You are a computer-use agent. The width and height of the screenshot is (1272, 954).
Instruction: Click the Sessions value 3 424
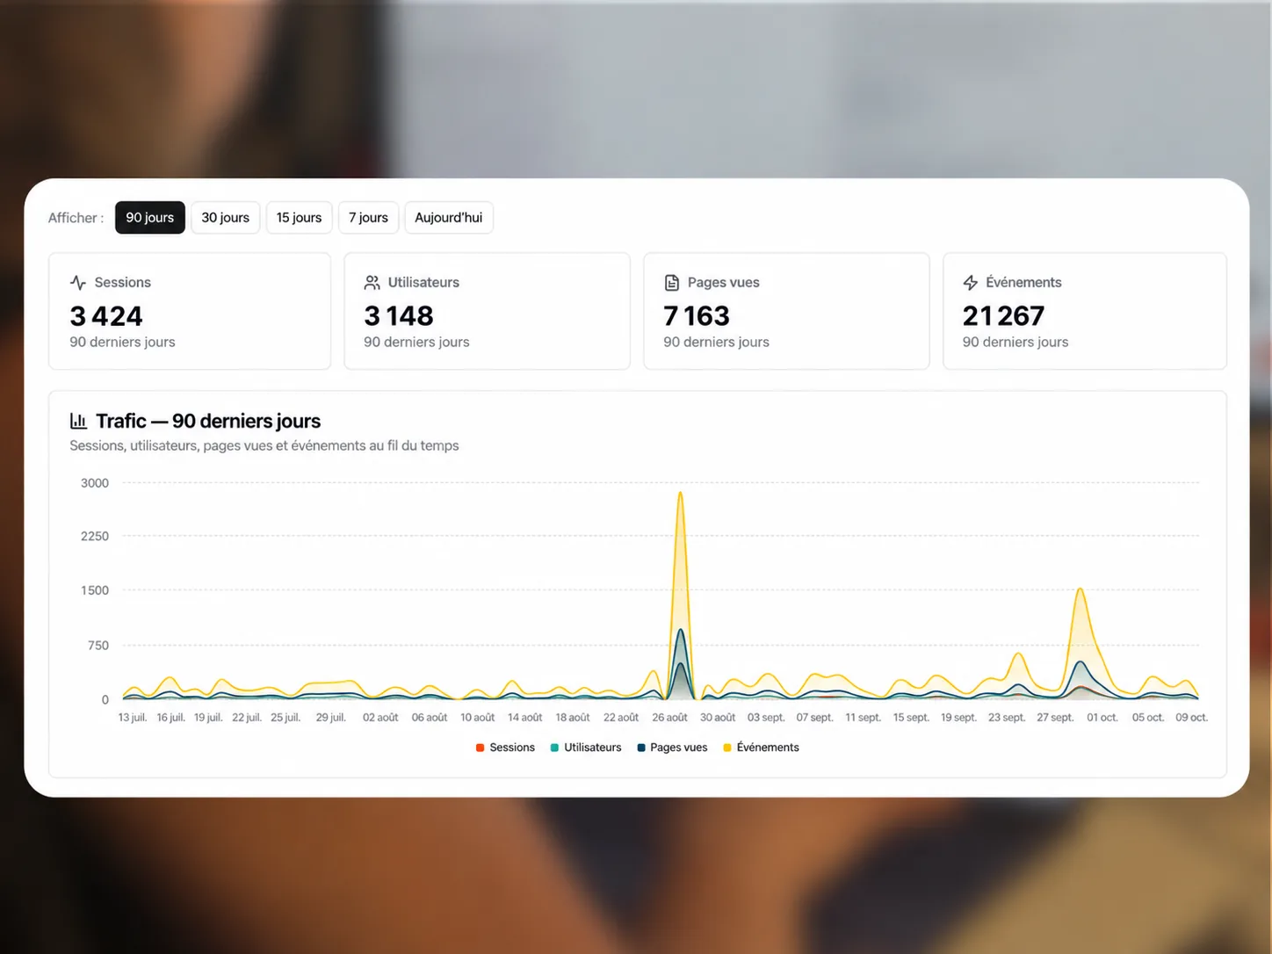coord(106,316)
